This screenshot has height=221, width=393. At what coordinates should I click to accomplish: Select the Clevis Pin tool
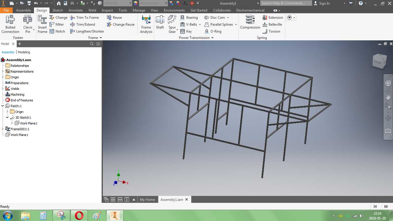click(x=28, y=24)
